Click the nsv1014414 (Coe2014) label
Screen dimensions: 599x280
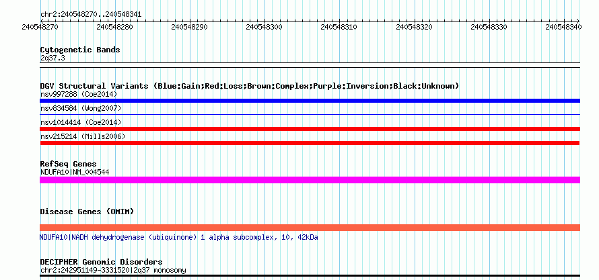(81, 122)
